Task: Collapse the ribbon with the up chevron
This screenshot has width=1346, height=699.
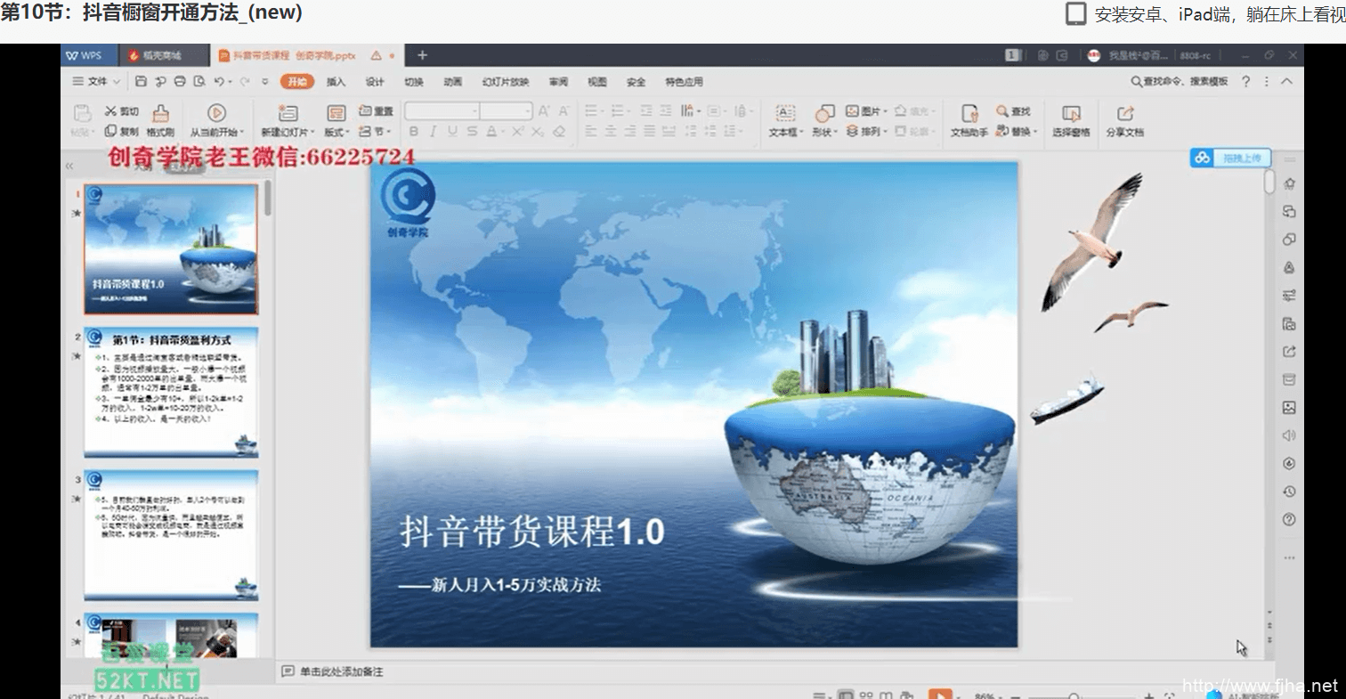Action: click(1286, 81)
